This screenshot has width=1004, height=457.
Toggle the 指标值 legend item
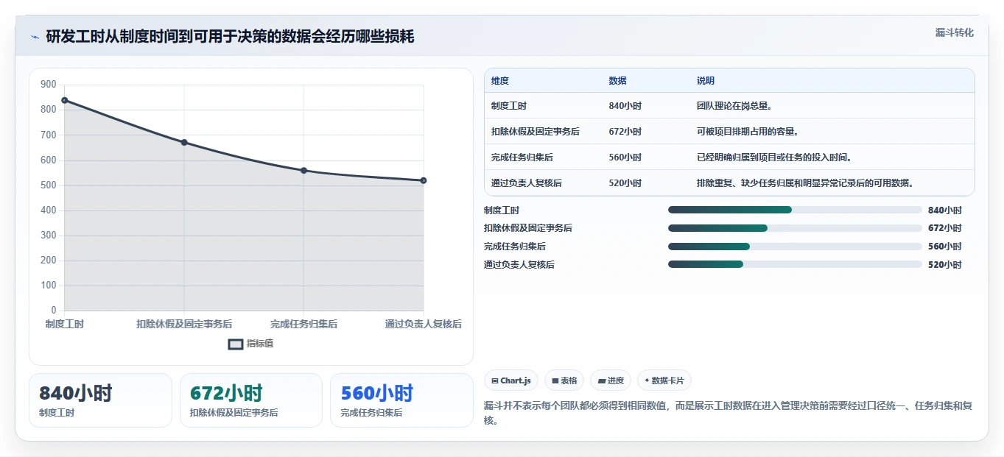pos(251,344)
